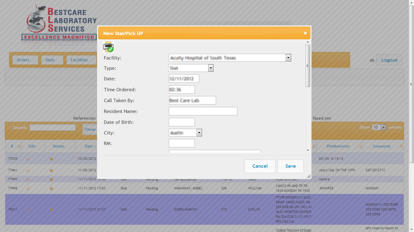Open the Orders menu tab
Screen dimensions: 414x232
pyautogui.click(x=23, y=60)
